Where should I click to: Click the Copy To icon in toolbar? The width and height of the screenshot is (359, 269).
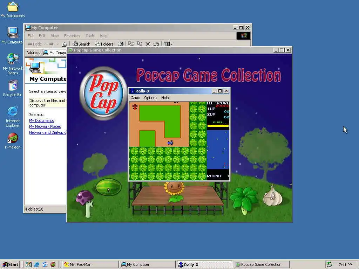click(x=140, y=44)
